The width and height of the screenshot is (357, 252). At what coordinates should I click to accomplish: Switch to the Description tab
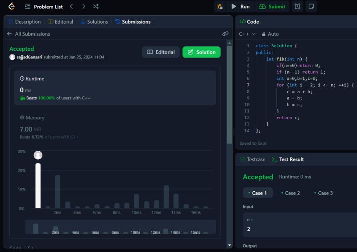click(x=25, y=21)
